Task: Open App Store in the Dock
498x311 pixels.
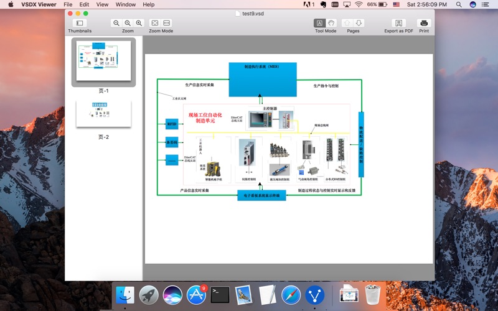Action: coord(196,295)
